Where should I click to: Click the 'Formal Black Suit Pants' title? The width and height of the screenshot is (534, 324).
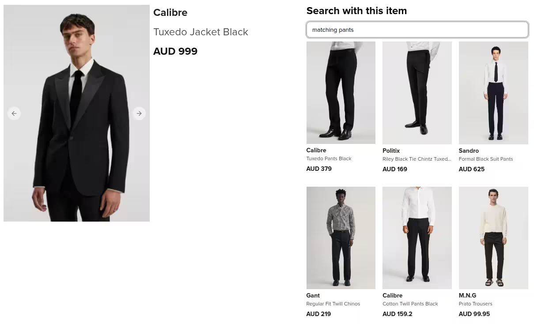[x=485, y=159]
